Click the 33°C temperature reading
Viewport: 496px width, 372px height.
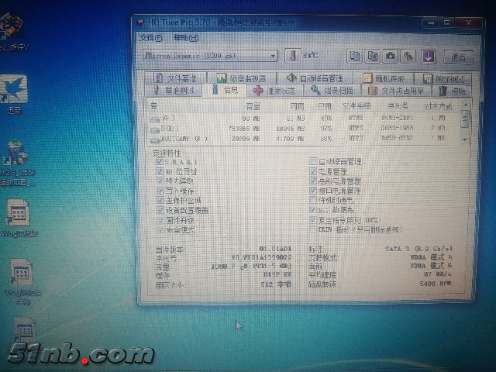311,56
